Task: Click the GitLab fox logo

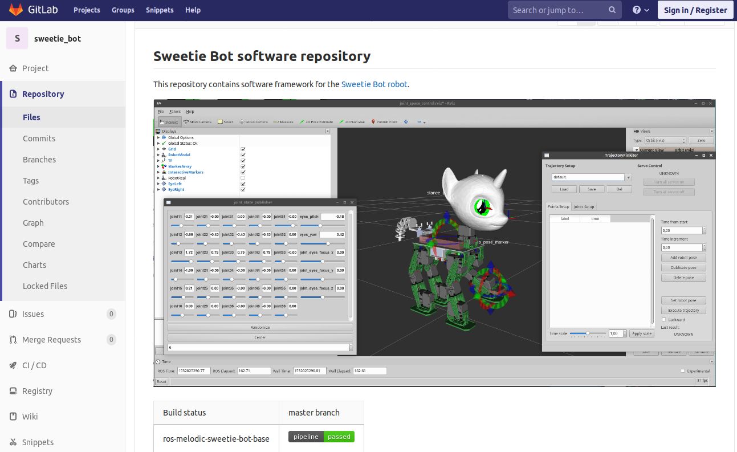Action: point(16,10)
